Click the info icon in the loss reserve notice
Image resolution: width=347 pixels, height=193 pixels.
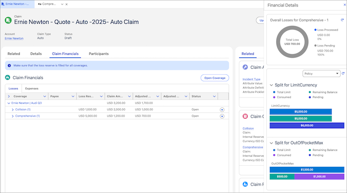point(9,66)
